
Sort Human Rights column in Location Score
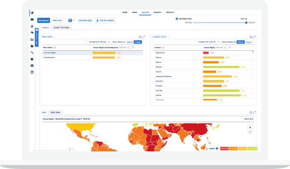pyautogui.click(x=225, y=48)
